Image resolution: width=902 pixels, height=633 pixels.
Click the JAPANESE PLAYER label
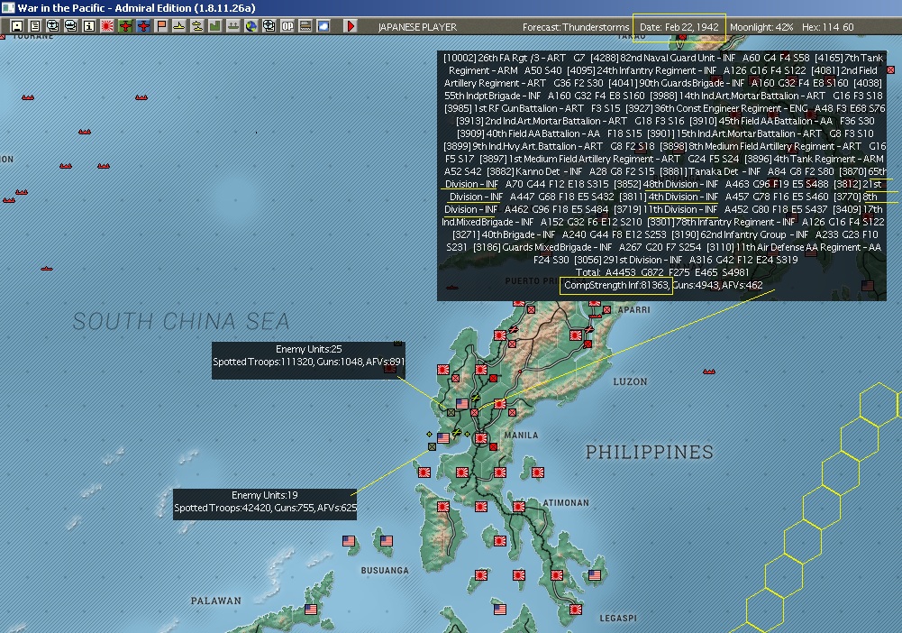pos(417,27)
